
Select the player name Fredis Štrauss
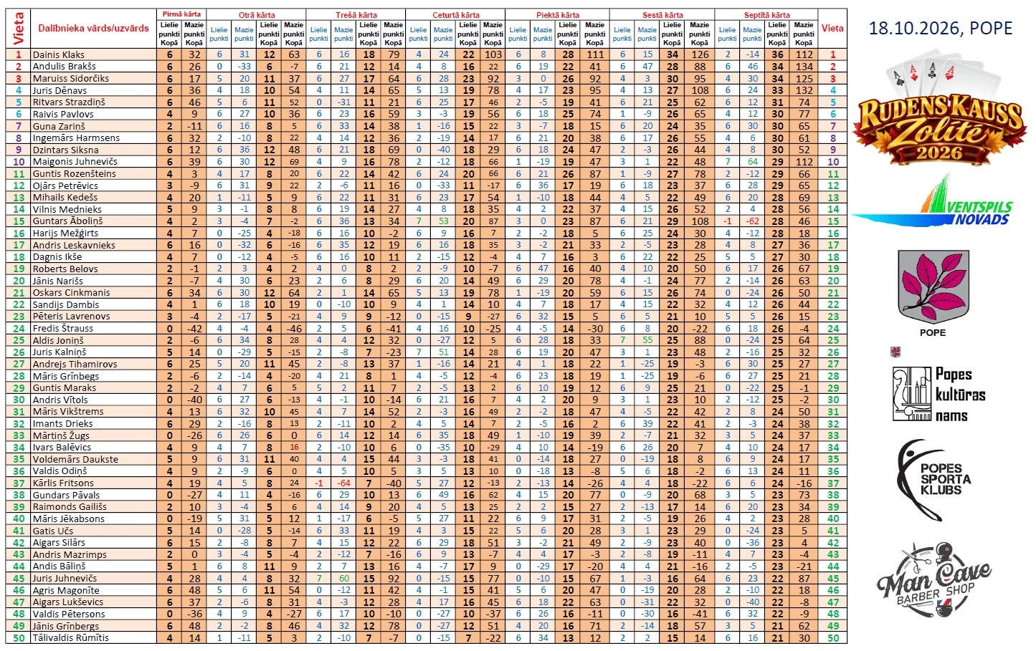click(x=62, y=328)
